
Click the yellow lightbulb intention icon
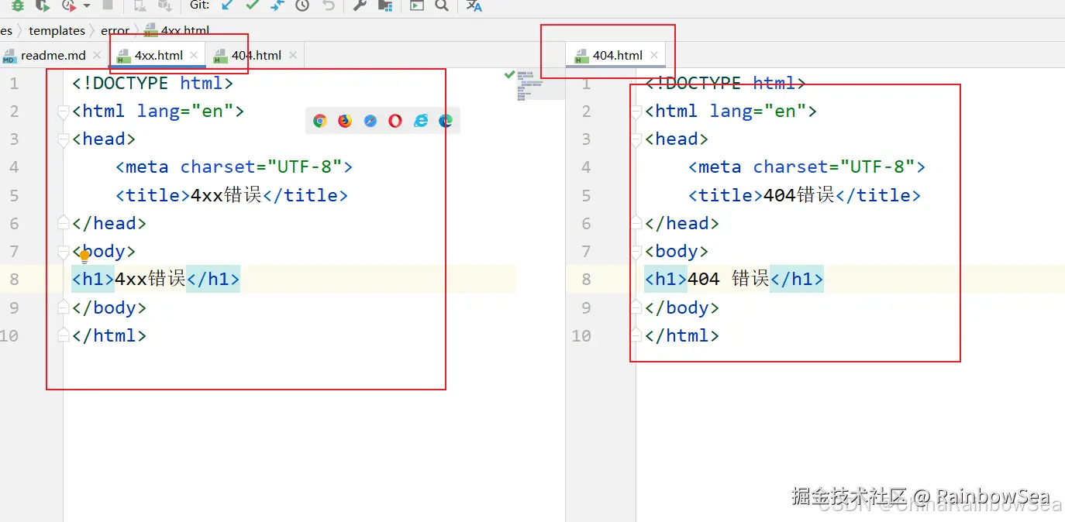[84, 257]
